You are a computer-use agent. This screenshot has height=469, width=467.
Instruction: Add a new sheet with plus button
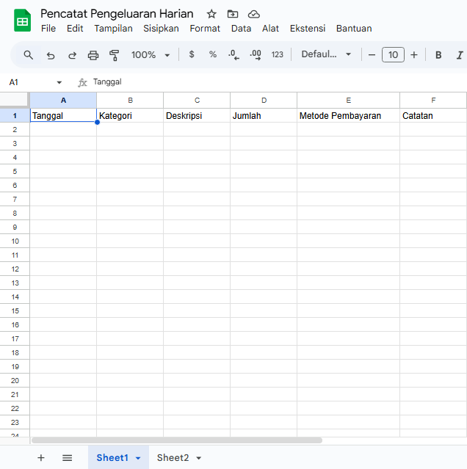click(41, 458)
